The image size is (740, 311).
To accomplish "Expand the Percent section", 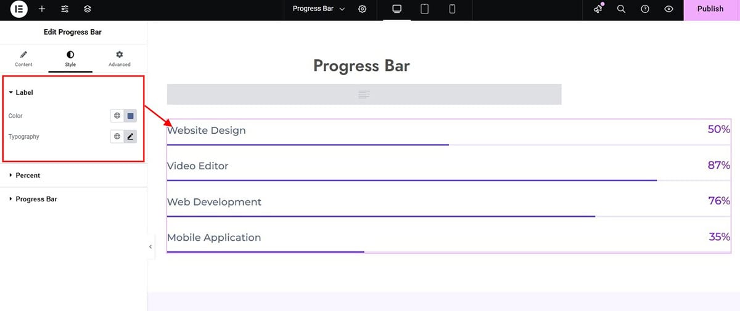I will 73,176.
